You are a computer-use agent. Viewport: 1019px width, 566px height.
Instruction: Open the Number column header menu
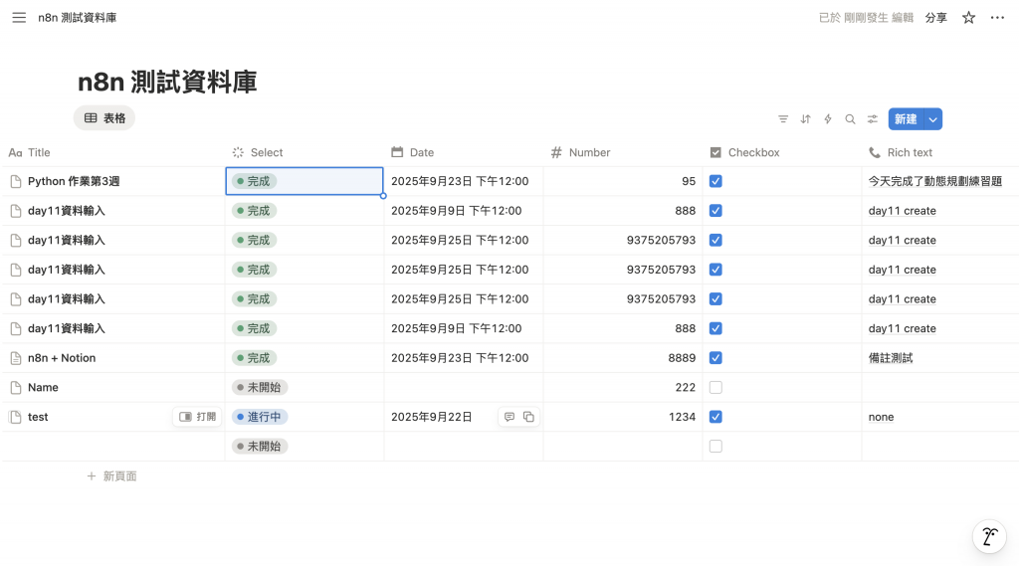(623, 153)
